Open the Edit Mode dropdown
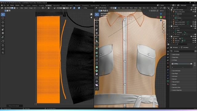197x111 pixels. tap(104, 8)
